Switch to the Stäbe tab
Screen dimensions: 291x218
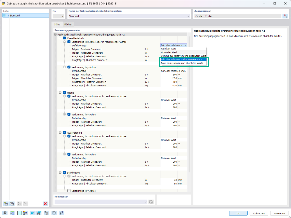57,24
